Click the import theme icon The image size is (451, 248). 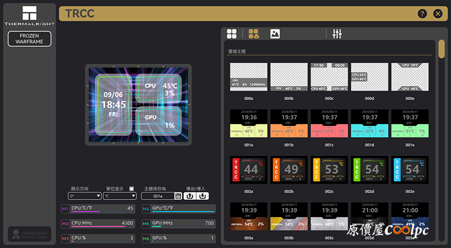click(x=202, y=196)
